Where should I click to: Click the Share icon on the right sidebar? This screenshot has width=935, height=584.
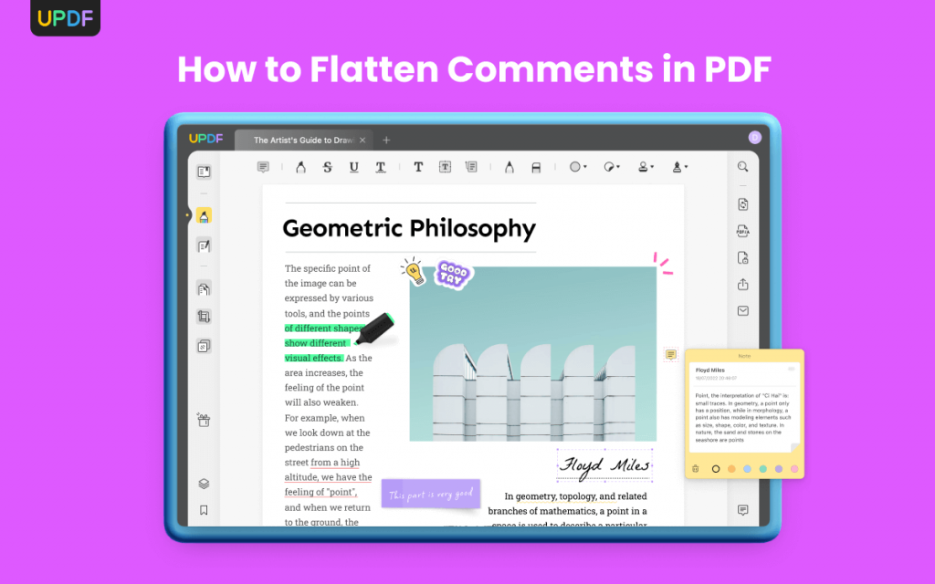click(x=741, y=285)
